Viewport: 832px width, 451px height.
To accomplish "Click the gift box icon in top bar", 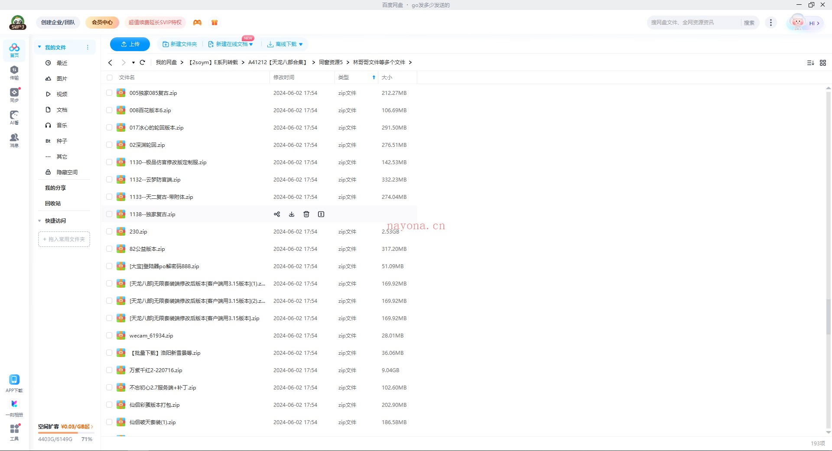I will pos(214,23).
